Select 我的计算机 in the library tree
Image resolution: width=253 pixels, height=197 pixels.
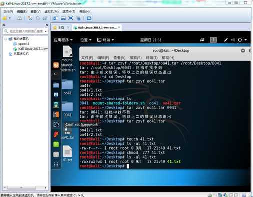(x=21, y=39)
